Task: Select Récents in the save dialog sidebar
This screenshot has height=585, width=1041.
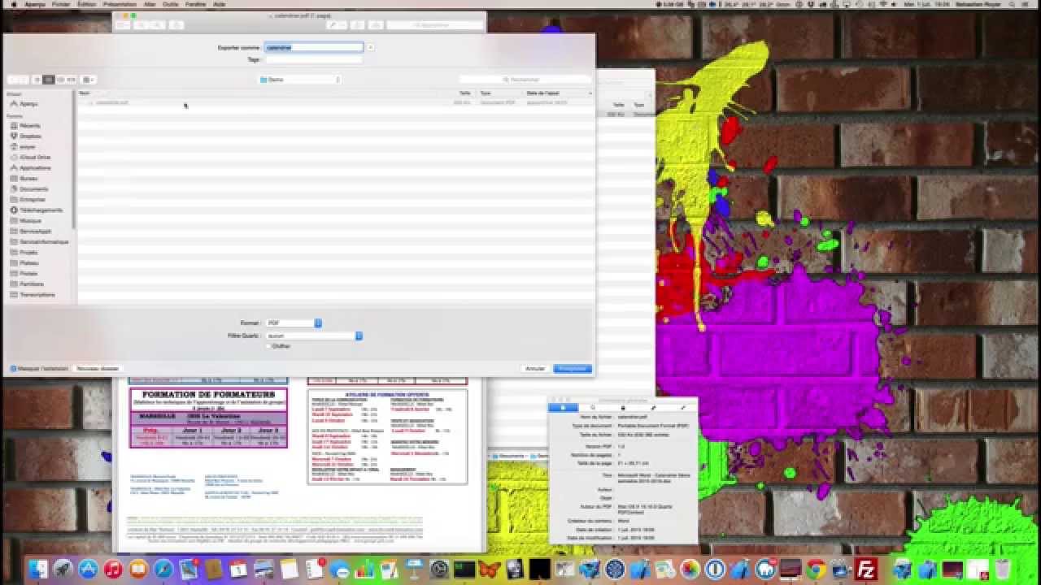Action: [29, 126]
